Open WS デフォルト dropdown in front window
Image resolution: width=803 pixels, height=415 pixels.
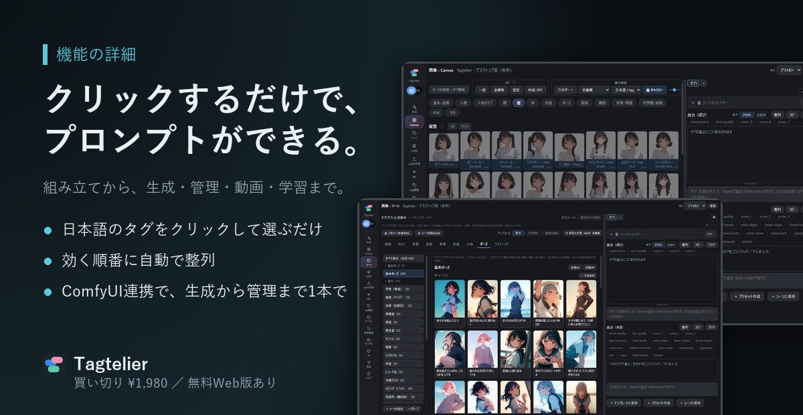pyautogui.click(x=695, y=205)
